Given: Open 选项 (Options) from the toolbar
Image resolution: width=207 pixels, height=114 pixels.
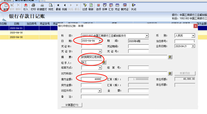Looking at the screenshot, I should coord(98,7).
